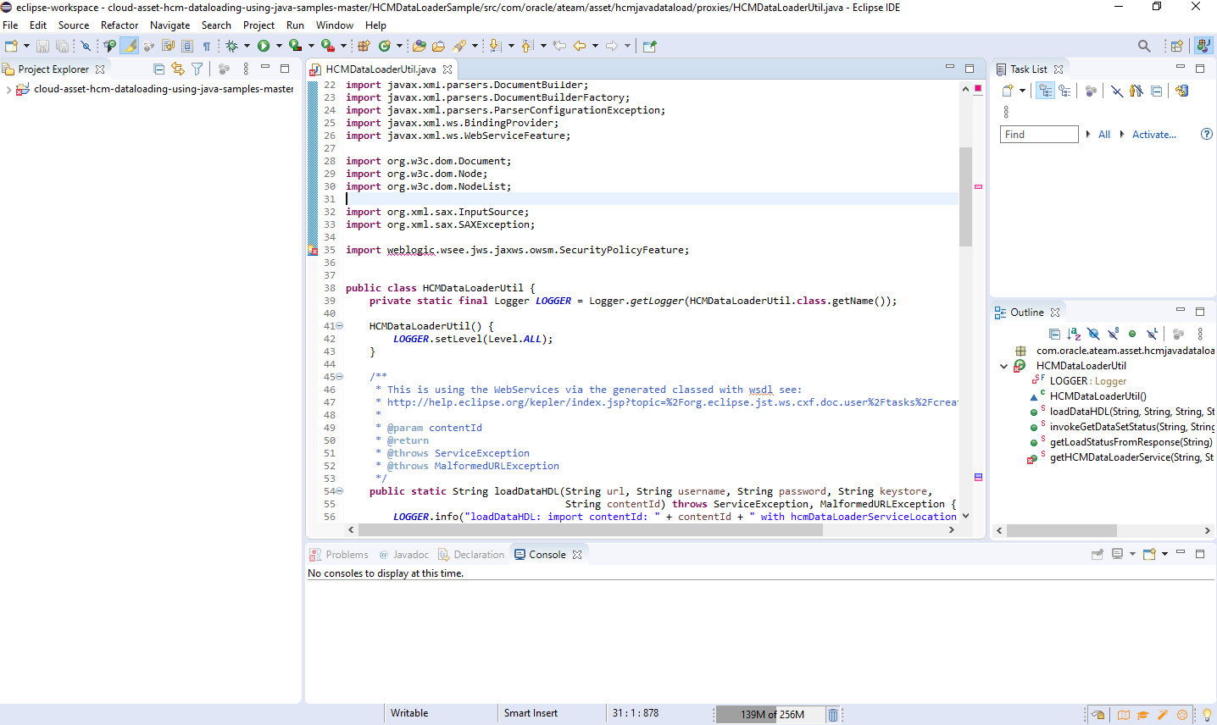The height and width of the screenshot is (725, 1217).
Task: Toggle Show Whitespace Characters pilcrow button
Action: pyautogui.click(x=206, y=46)
